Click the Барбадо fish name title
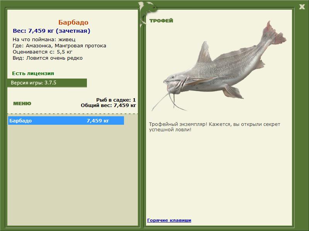The width and height of the screenshot is (309, 231). [73, 22]
